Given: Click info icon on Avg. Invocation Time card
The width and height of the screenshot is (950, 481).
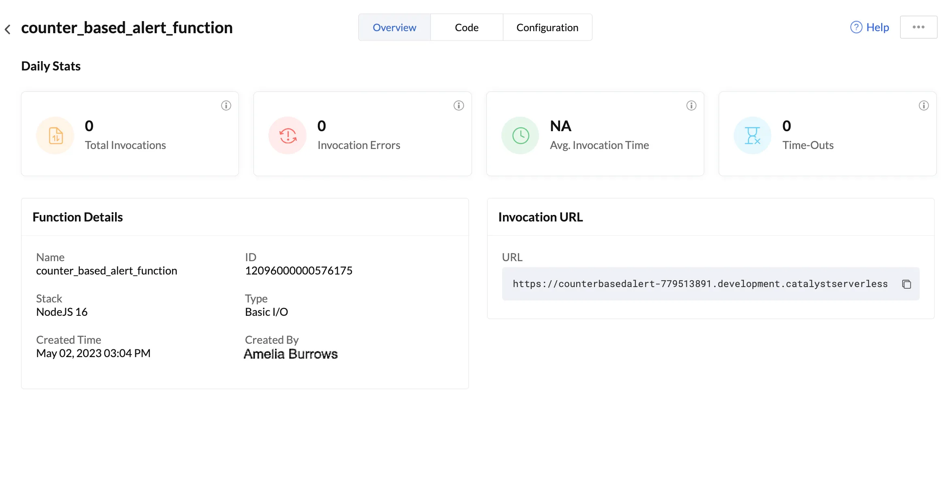Looking at the screenshot, I should pyautogui.click(x=691, y=106).
